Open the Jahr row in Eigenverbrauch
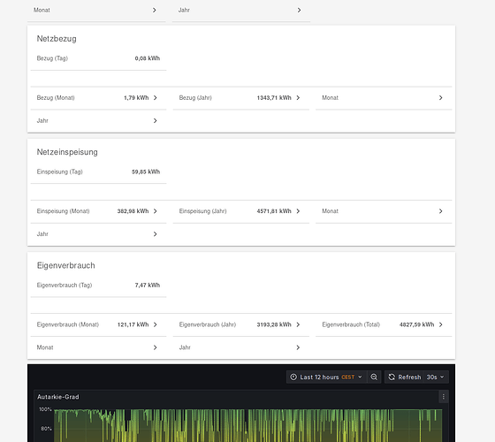 tap(240, 347)
